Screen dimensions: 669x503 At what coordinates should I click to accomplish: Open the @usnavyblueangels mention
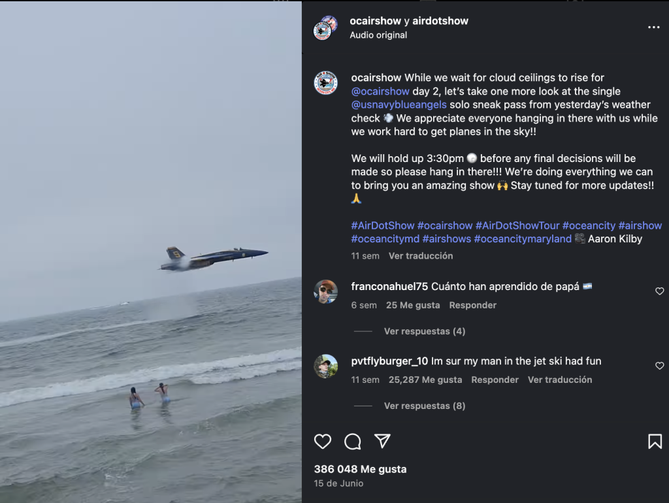[399, 105]
